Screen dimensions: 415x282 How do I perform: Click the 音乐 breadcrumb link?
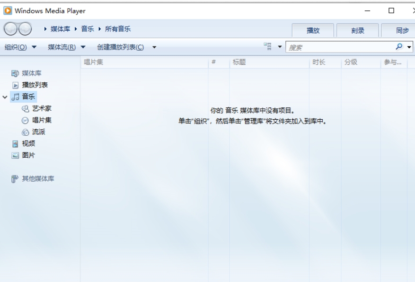(88, 29)
